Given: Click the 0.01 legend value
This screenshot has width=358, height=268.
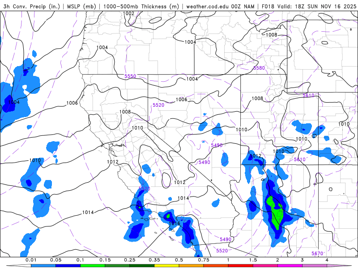Looking at the screenshot, I should pyautogui.click(x=31, y=260).
